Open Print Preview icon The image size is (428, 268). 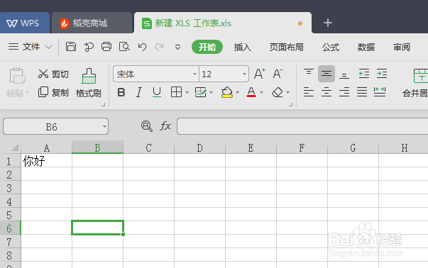click(x=124, y=47)
